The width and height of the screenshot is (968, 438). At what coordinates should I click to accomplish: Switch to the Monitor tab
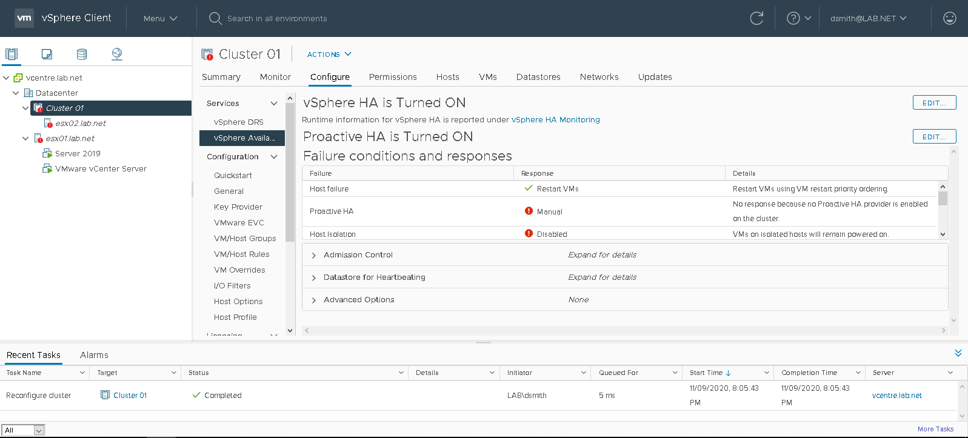pos(275,77)
